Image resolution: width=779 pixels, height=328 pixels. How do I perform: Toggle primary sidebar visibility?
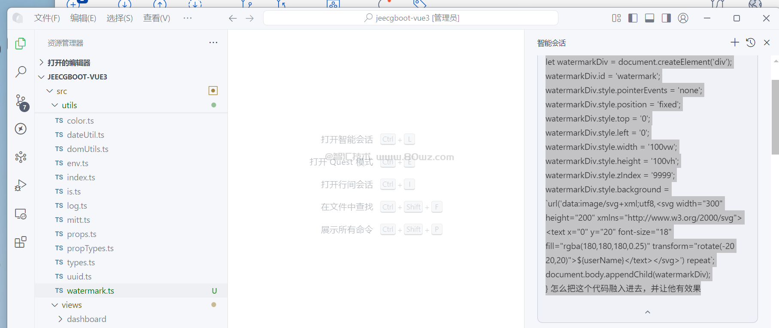[x=633, y=18]
